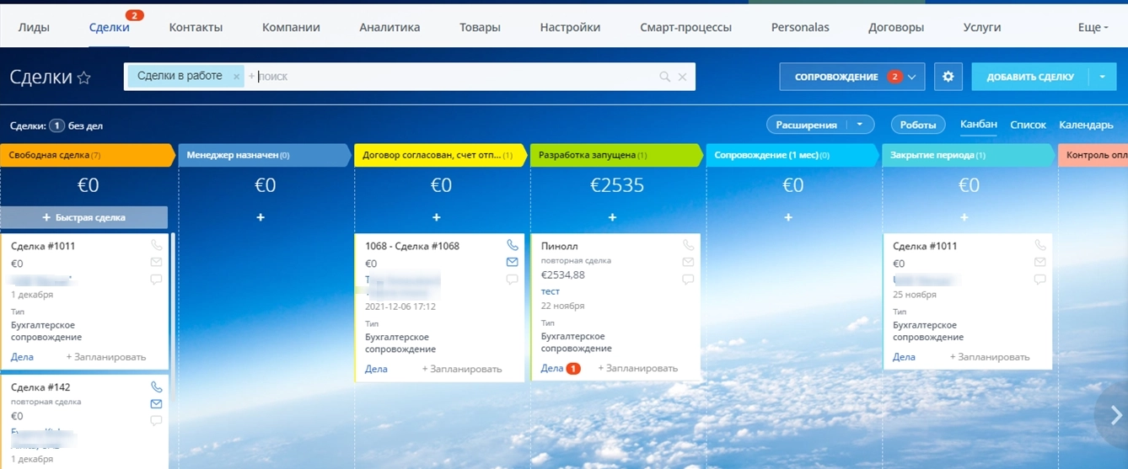Click email icon on 1068 - Сделка #1068 card
Viewport: 1128px width, 469px height.
point(512,262)
